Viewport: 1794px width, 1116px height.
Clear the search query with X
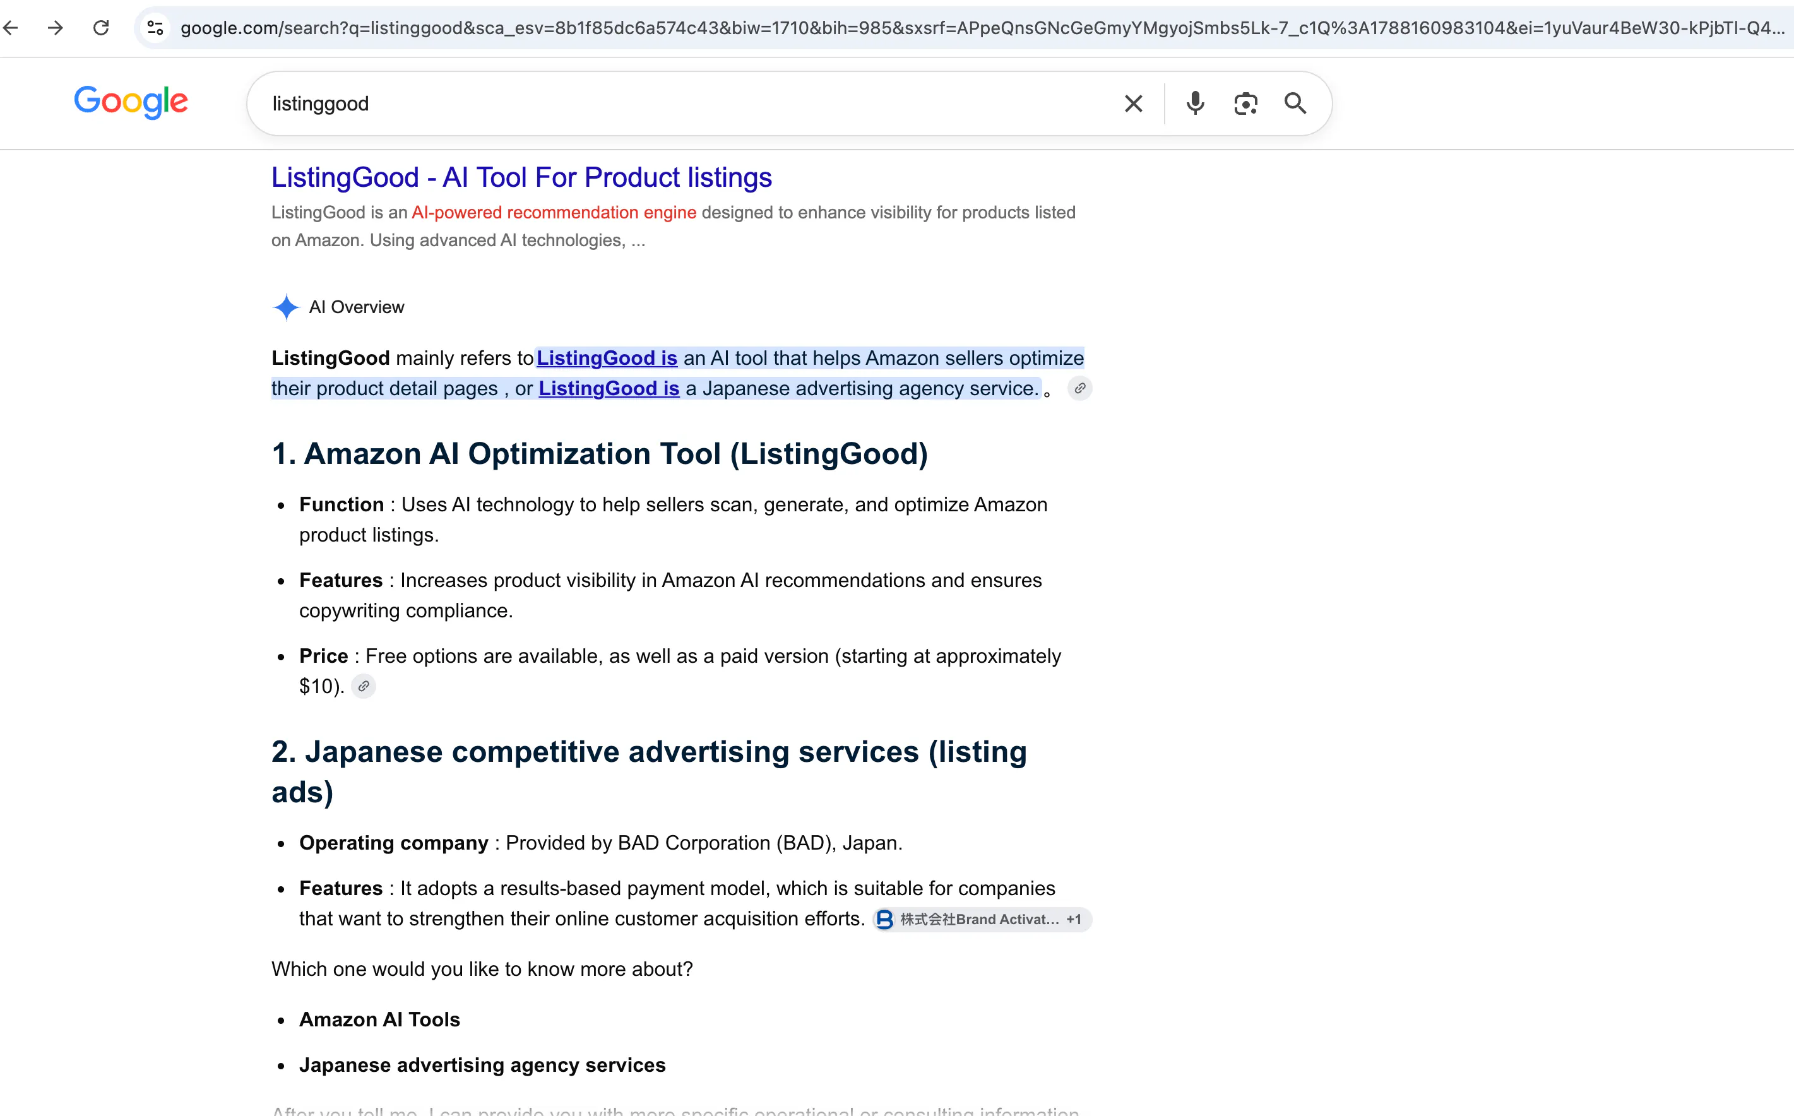point(1134,104)
